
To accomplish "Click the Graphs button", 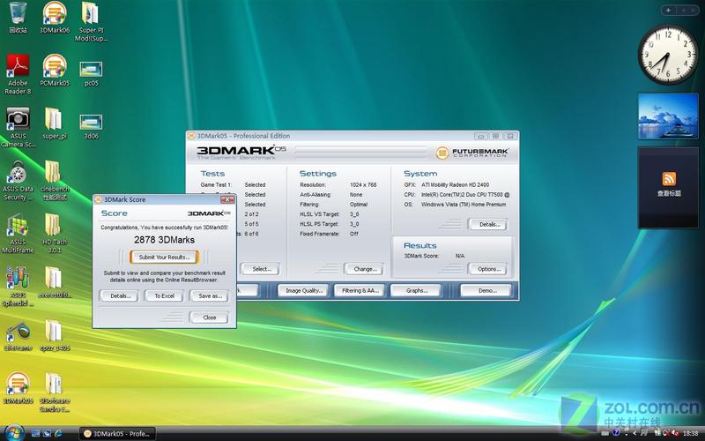I will click(416, 291).
